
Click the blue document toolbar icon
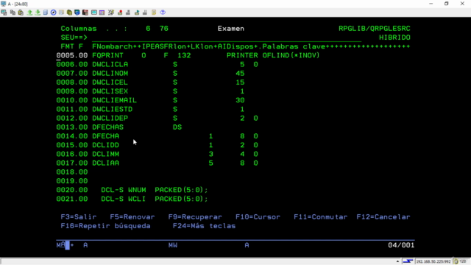coord(46,13)
